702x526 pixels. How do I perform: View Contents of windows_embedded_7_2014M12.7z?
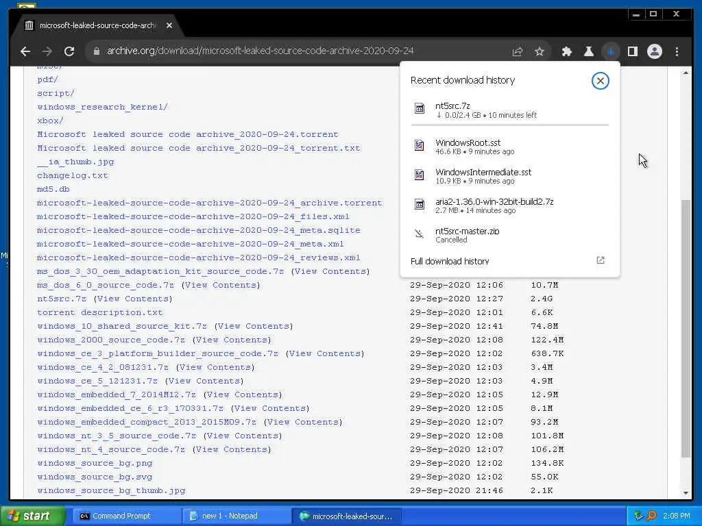point(243,394)
